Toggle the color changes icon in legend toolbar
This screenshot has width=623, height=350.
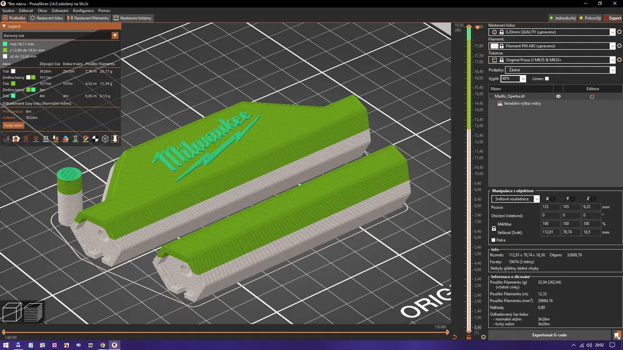coord(66,138)
